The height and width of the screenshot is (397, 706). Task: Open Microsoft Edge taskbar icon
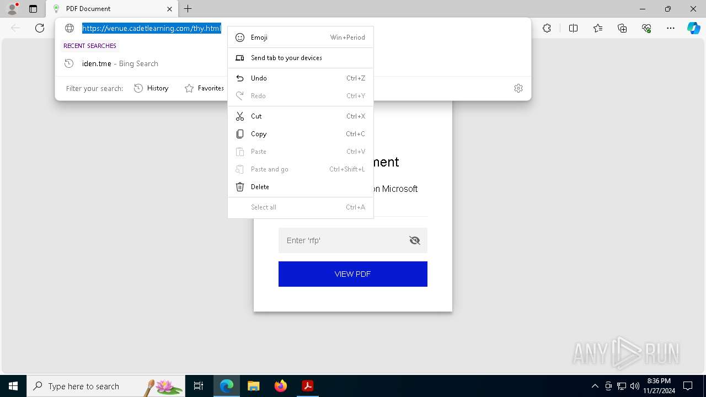coord(227,386)
